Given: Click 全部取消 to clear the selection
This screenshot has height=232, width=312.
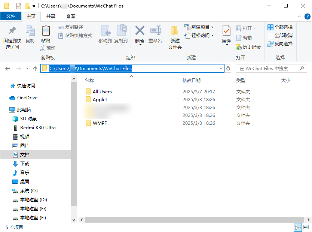Looking at the screenshot, I should point(280,36).
